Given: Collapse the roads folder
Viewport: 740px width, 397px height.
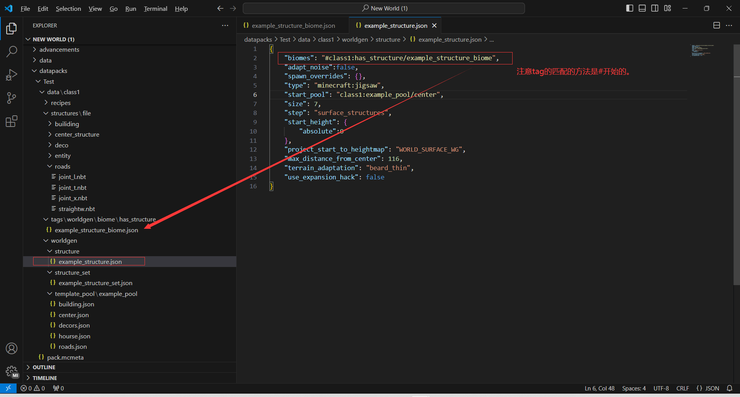Looking at the screenshot, I should click(129, 166).
